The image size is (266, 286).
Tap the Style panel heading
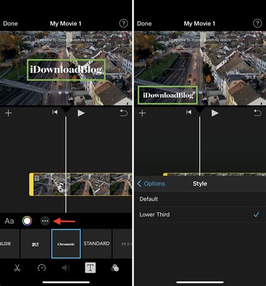tap(200, 184)
